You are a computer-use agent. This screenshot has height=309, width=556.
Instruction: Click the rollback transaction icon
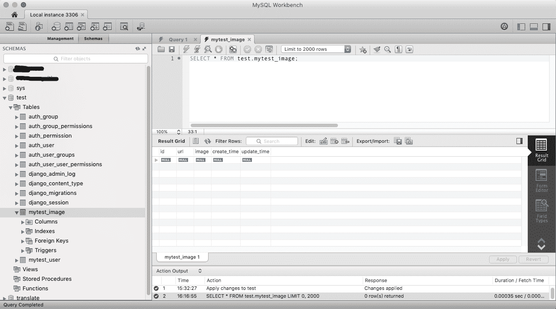click(x=258, y=49)
